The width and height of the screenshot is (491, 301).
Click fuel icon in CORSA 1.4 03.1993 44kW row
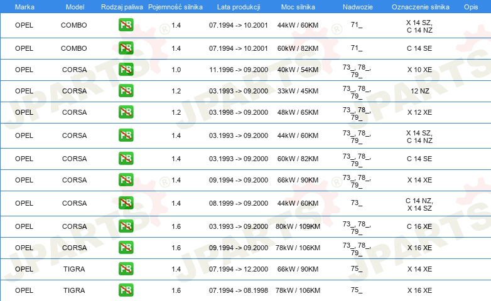pos(126,135)
